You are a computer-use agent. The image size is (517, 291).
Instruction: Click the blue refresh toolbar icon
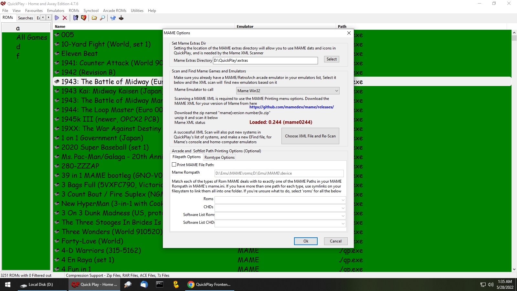click(x=113, y=18)
